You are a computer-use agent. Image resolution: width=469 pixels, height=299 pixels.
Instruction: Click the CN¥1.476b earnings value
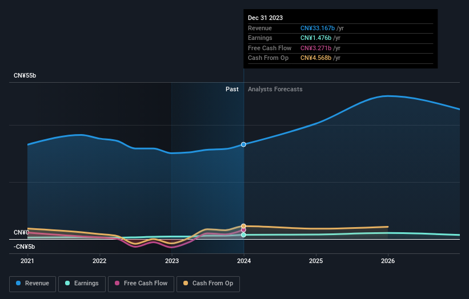click(x=316, y=38)
